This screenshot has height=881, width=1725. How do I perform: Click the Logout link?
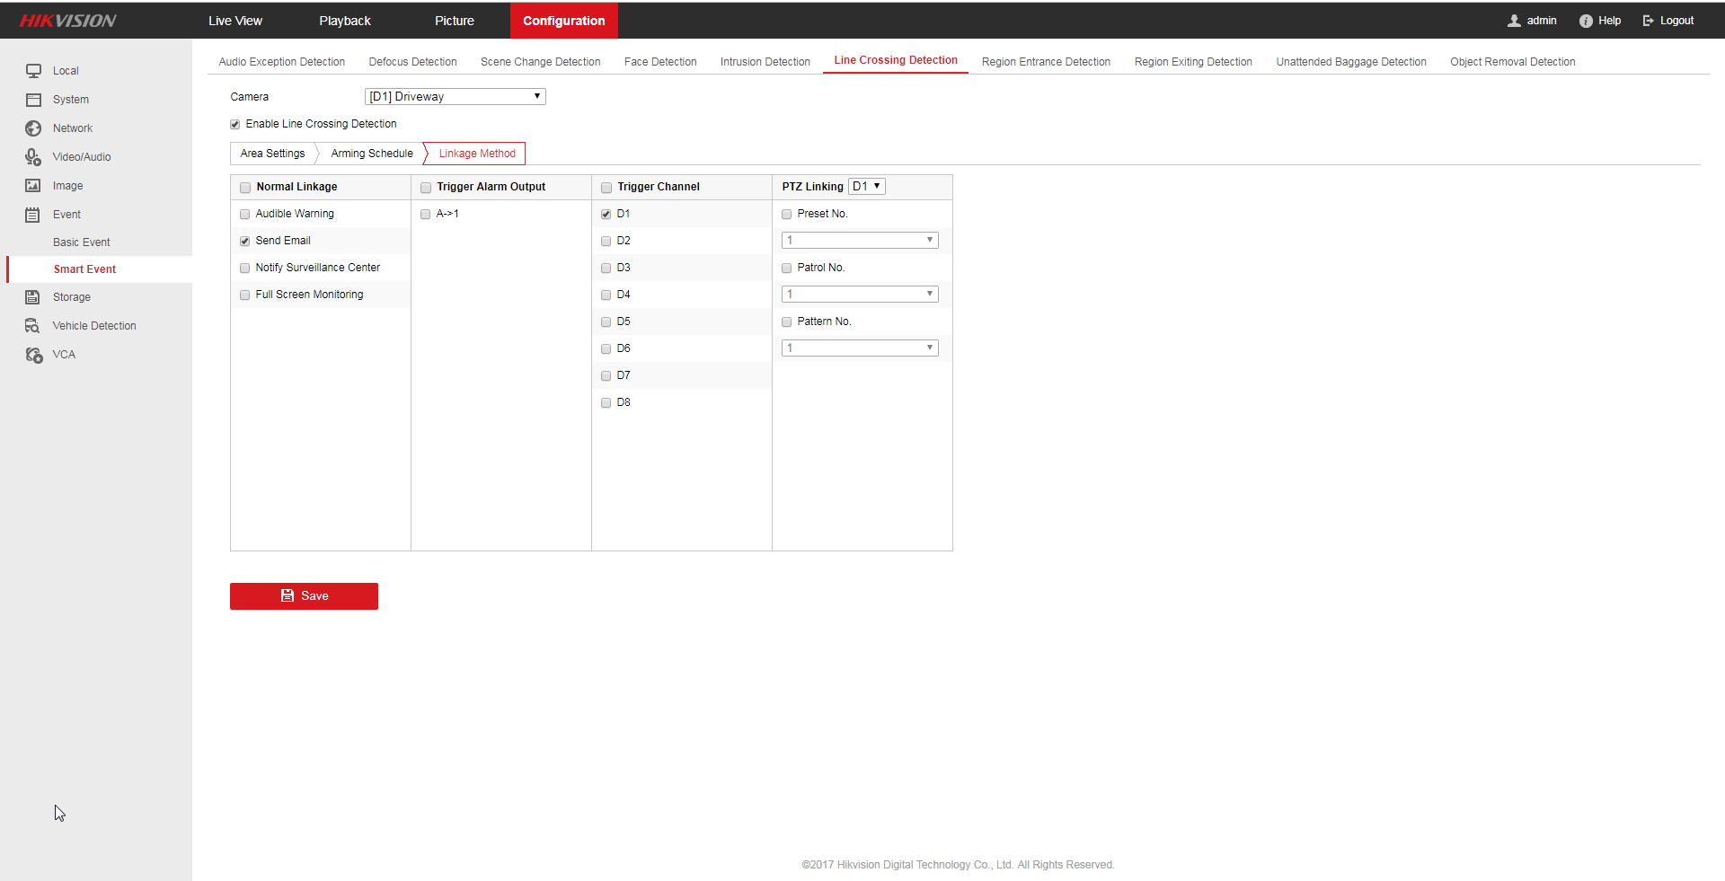click(1668, 21)
